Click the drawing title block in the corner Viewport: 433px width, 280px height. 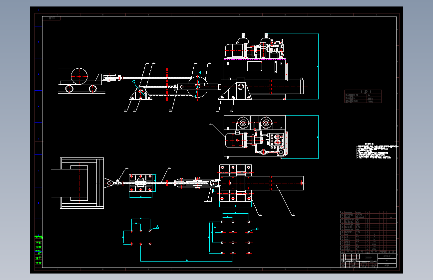369,261
